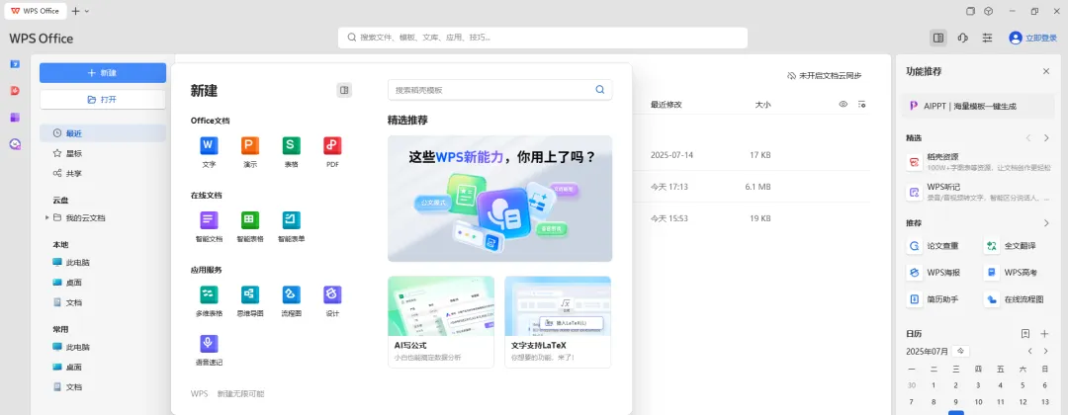Create a new 表格 spreadsheet
Viewport: 1068px width, 415px height.
click(292, 151)
